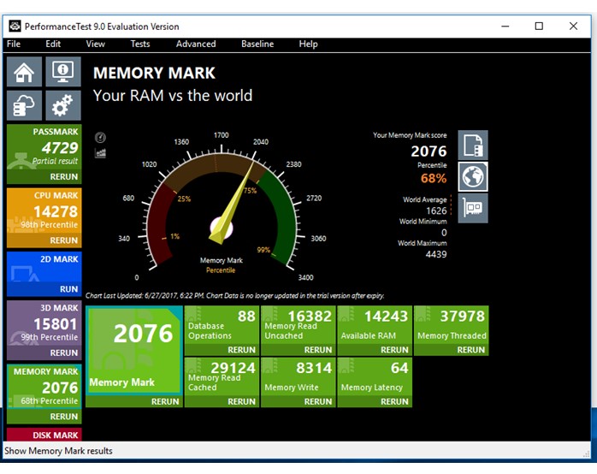The width and height of the screenshot is (597, 474).
Task: Select the globe world comparison icon
Action: pyautogui.click(x=473, y=176)
